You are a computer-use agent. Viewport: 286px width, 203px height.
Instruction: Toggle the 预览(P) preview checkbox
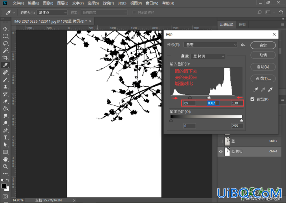pyautogui.click(x=252, y=99)
